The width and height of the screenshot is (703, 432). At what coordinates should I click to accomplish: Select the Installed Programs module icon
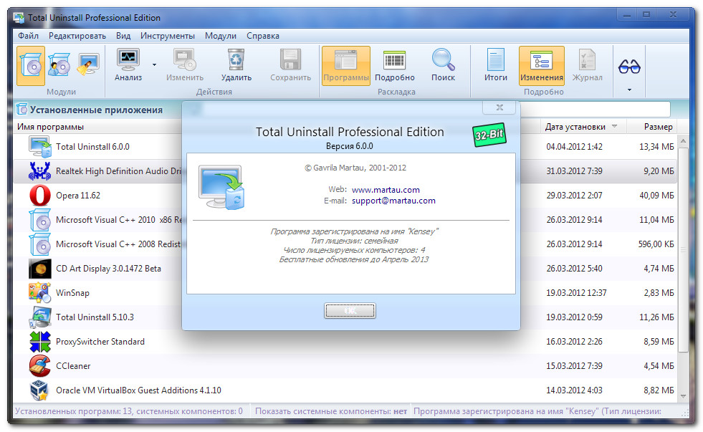(x=31, y=65)
